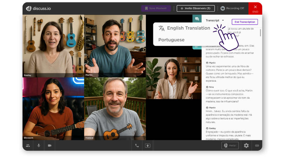This screenshot has height=157, width=288.
Task: Open the Help! button
Action: (x=230, y=145)
